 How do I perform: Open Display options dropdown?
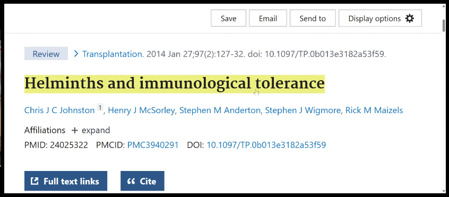[x=381, y=18]
